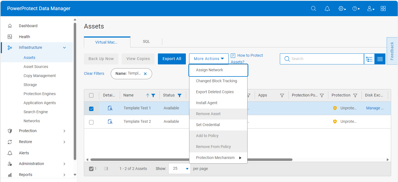Click the Clear Filters link
This screenshot has height=182, width=398.
coord(94,73)
